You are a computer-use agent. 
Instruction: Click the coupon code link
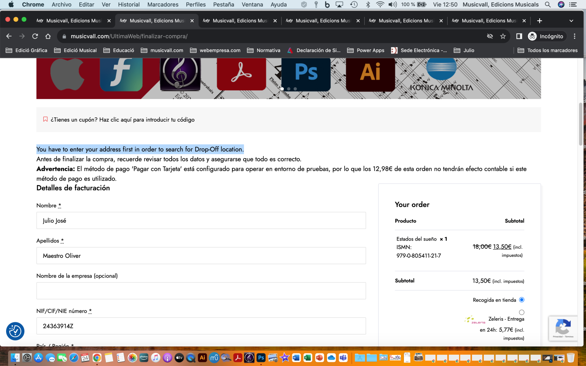coord(122,120)
